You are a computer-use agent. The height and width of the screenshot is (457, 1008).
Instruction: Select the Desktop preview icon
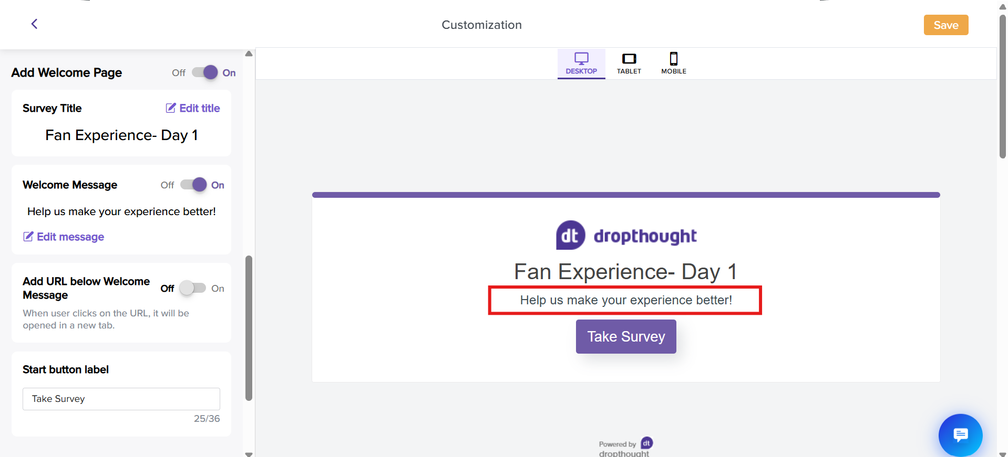(581, 58)
